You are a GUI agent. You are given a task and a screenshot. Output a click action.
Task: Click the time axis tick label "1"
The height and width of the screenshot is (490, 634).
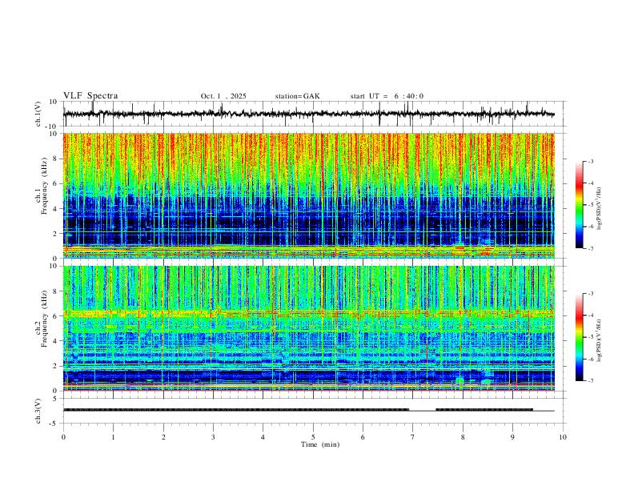tap(113, 437)
